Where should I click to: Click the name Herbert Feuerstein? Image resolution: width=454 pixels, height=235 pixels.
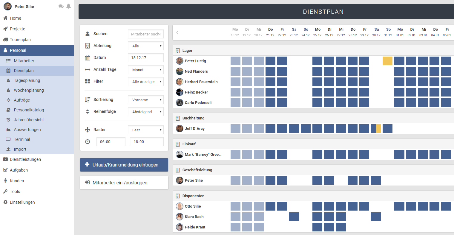201,82
